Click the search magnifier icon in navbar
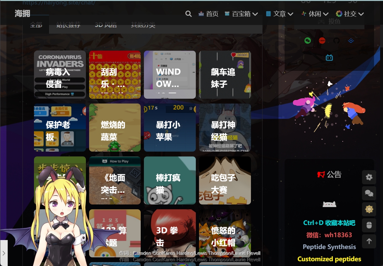 (188, 14)
